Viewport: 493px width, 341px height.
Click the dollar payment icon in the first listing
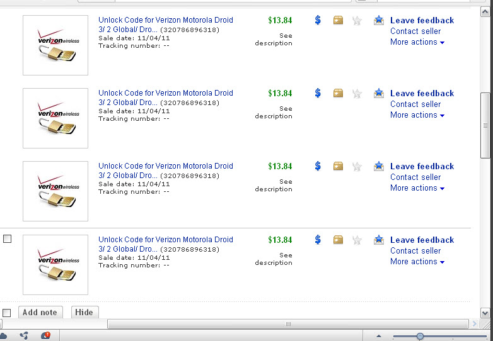click(318, 20)
